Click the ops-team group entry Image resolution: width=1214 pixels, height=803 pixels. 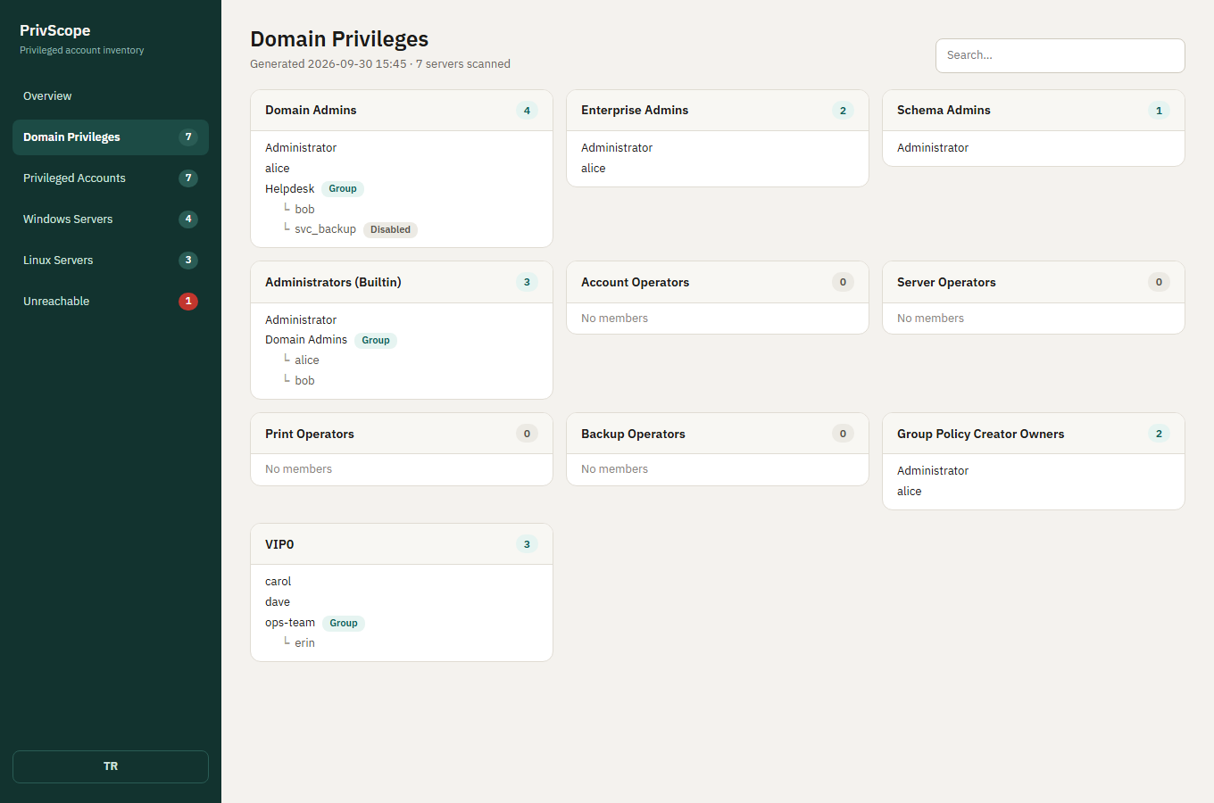290,623
